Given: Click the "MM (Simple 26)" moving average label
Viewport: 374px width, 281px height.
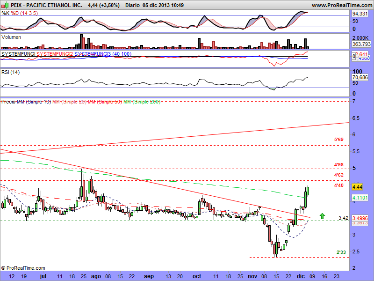Looking at the screenshot, I should 69,102.
